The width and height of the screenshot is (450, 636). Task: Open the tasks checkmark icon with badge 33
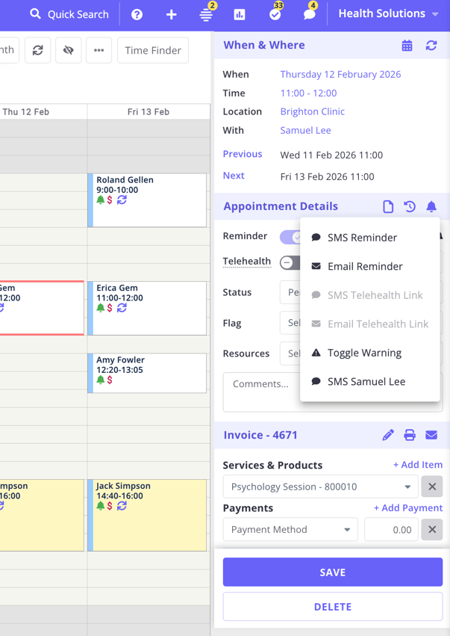tap(275, 14)
